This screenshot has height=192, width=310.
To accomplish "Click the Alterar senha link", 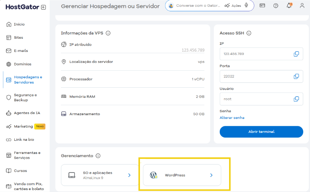I will tap(232, 118).
